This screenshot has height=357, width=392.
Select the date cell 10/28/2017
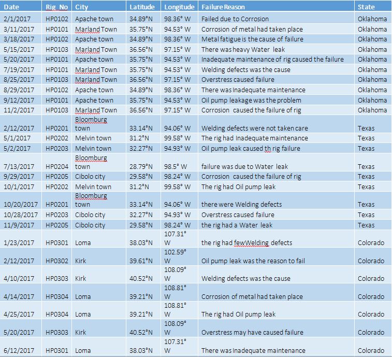(x=21, y=215)
